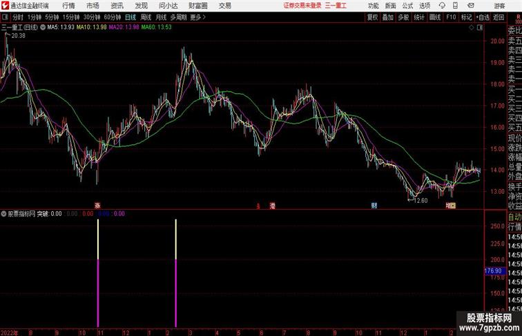Click the mobile phone icon in title bar
This screenshot has height=336, width=522.
[x=455, y=6]
